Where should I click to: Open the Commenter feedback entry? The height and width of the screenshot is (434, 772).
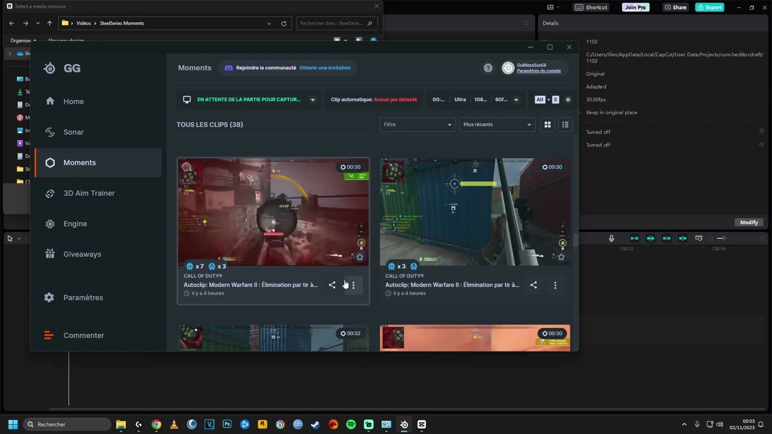pyautogui.click(x=98, y=335)
